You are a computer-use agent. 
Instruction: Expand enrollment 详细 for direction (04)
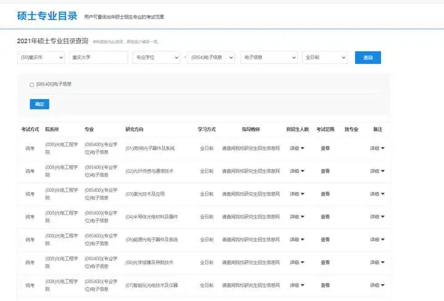(297, 217)
